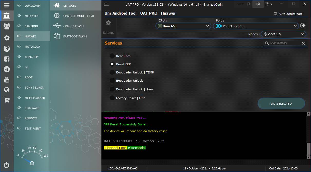The image size is (311, 172).
Task: Open the MOTOROLA menu item
Action: tap(32, 47)
